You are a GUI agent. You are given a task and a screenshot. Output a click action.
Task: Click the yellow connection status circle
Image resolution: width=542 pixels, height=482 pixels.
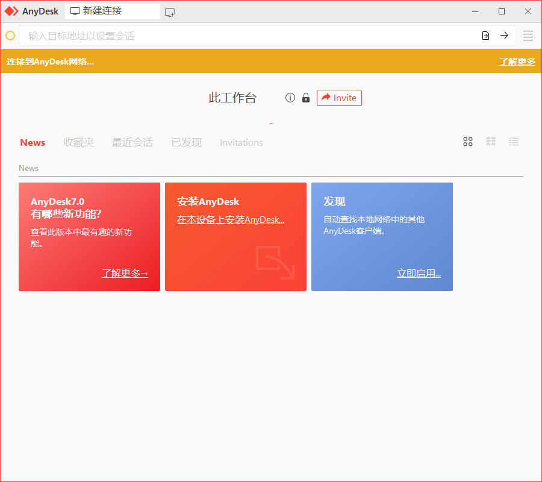point(10,36)
